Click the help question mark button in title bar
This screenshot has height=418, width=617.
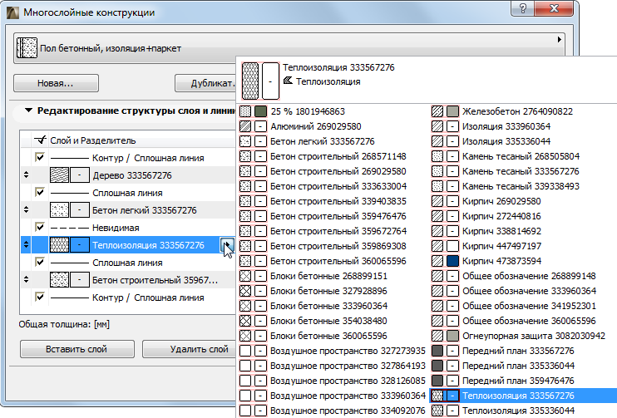pyautogui.click(x=523, y=7)
